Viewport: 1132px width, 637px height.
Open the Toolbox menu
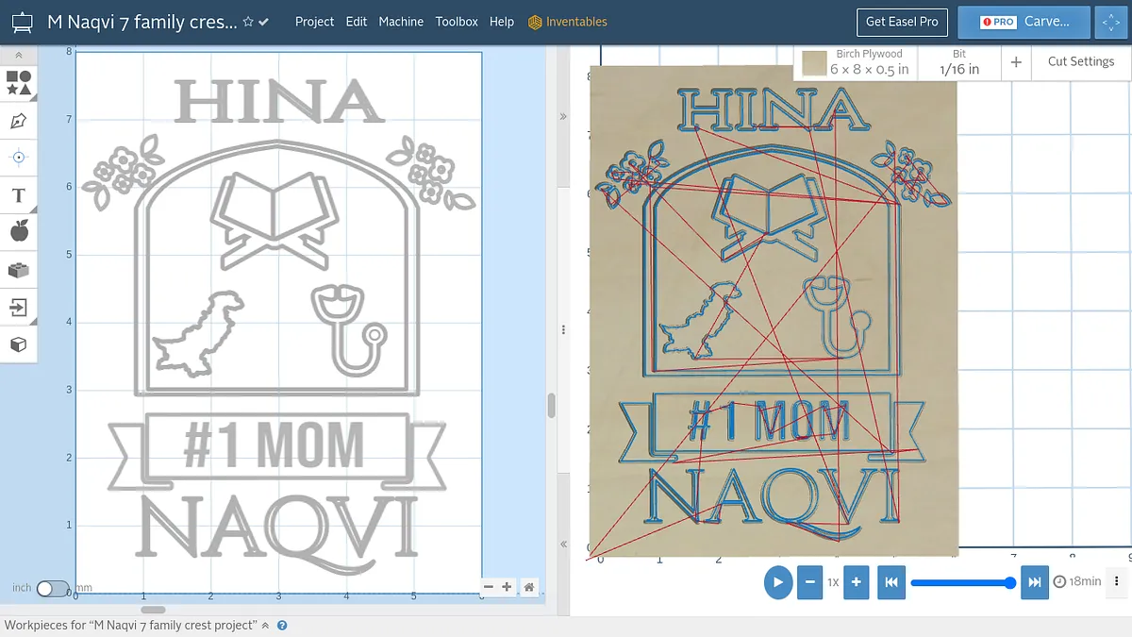point(457,22)
